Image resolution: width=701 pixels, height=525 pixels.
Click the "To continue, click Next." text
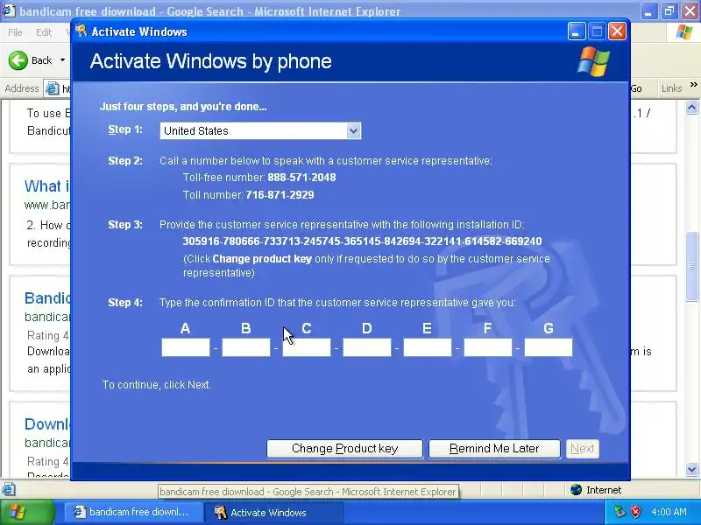(157, 385)
